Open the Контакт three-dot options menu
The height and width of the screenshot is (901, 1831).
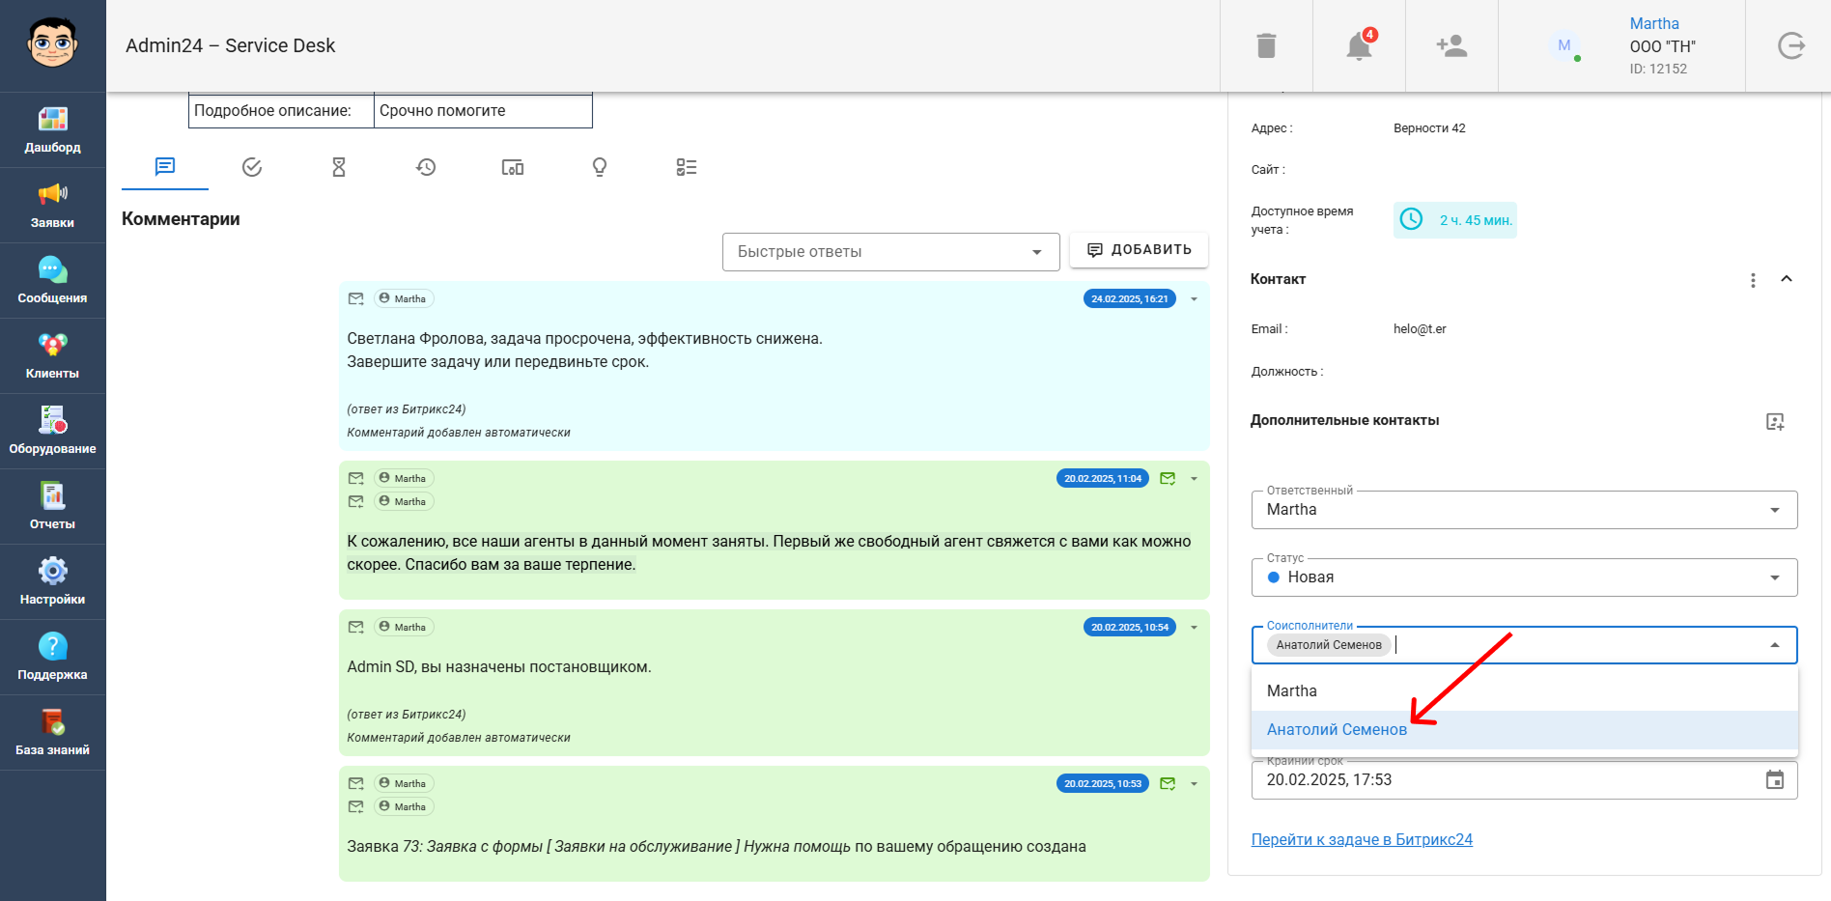coord(1753,280)
